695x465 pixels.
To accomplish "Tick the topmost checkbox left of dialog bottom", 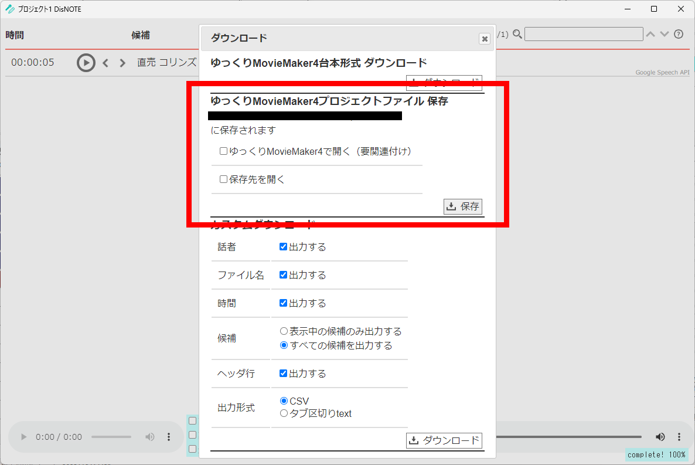I will point(192,420).
